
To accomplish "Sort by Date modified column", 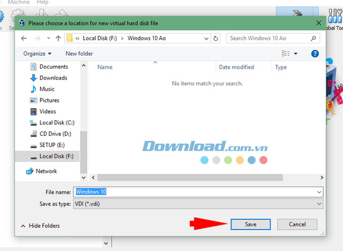I will pyautogui.click(x=236, y=67).
